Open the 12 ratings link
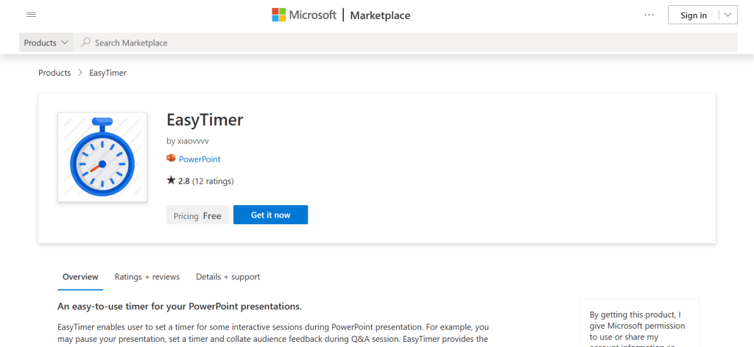The width and height of the screenshot is (754, 347). tap(213, 181)
